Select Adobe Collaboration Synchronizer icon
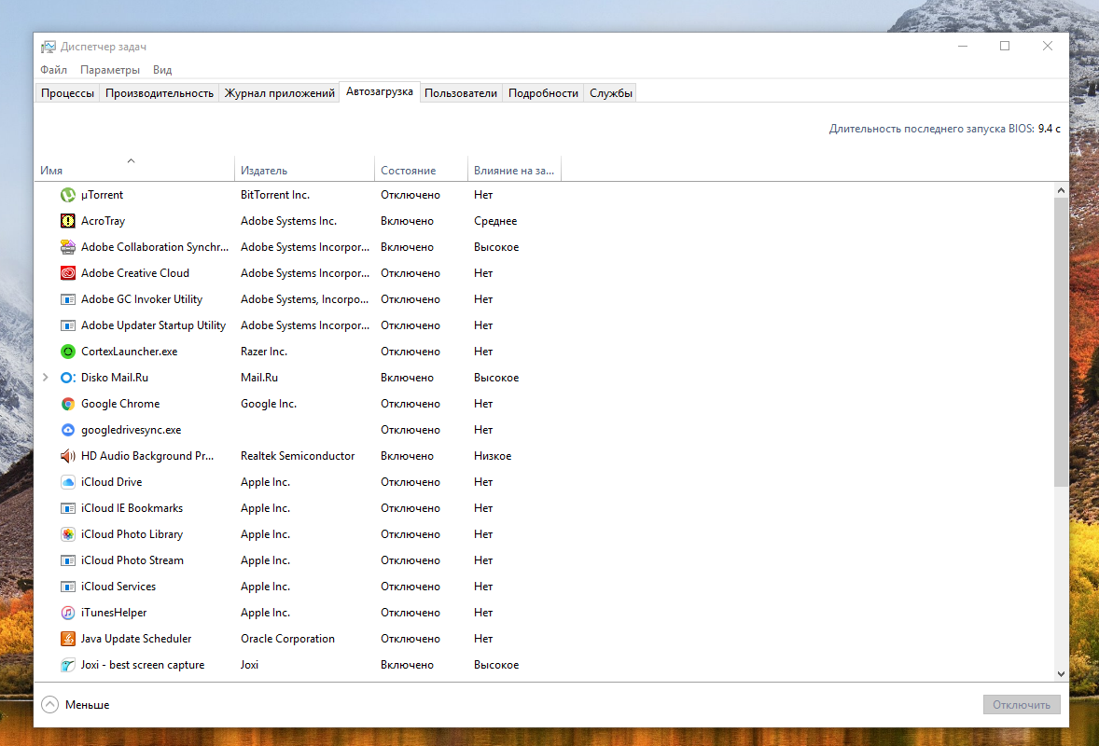Image resolution: width=1099 pixels, height=746 pixels. [67, 246]
